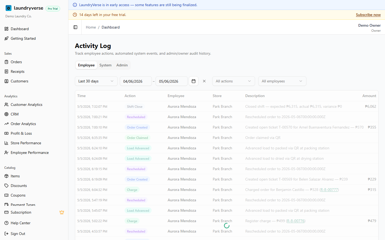Open receipt link R-8-00777
Image resolution: width=385 pixels, height=240 pixels.
(x=329, y=190)
